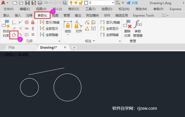185x117 pixels.
Task: Apply the Equal constraint
Action: pos(33,35)
